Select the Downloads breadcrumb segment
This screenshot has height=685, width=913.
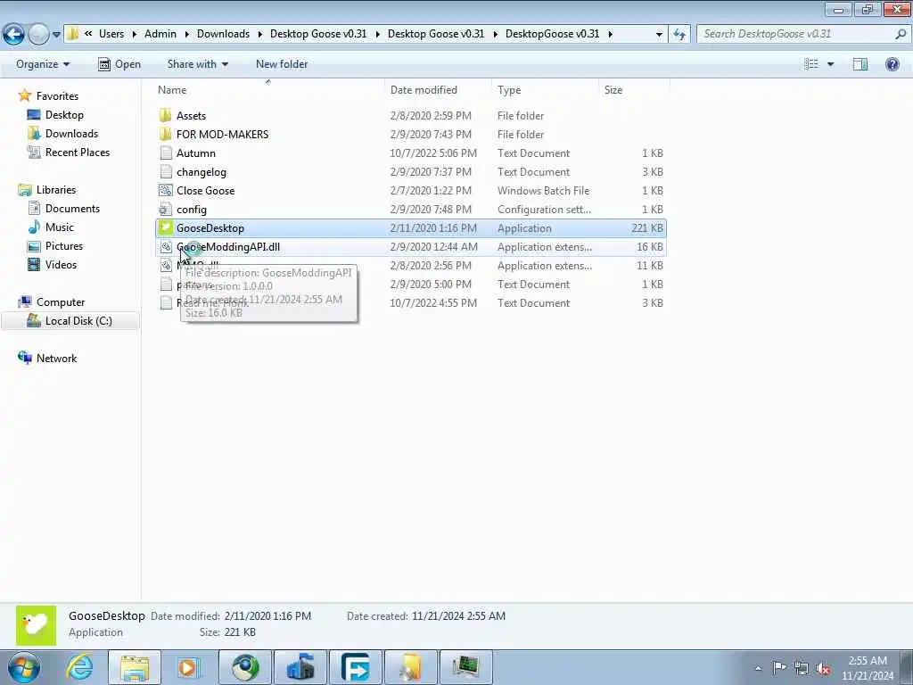pos(223,34)
